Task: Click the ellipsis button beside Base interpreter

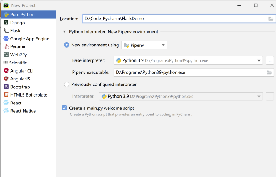Action: tap(270, 60)
